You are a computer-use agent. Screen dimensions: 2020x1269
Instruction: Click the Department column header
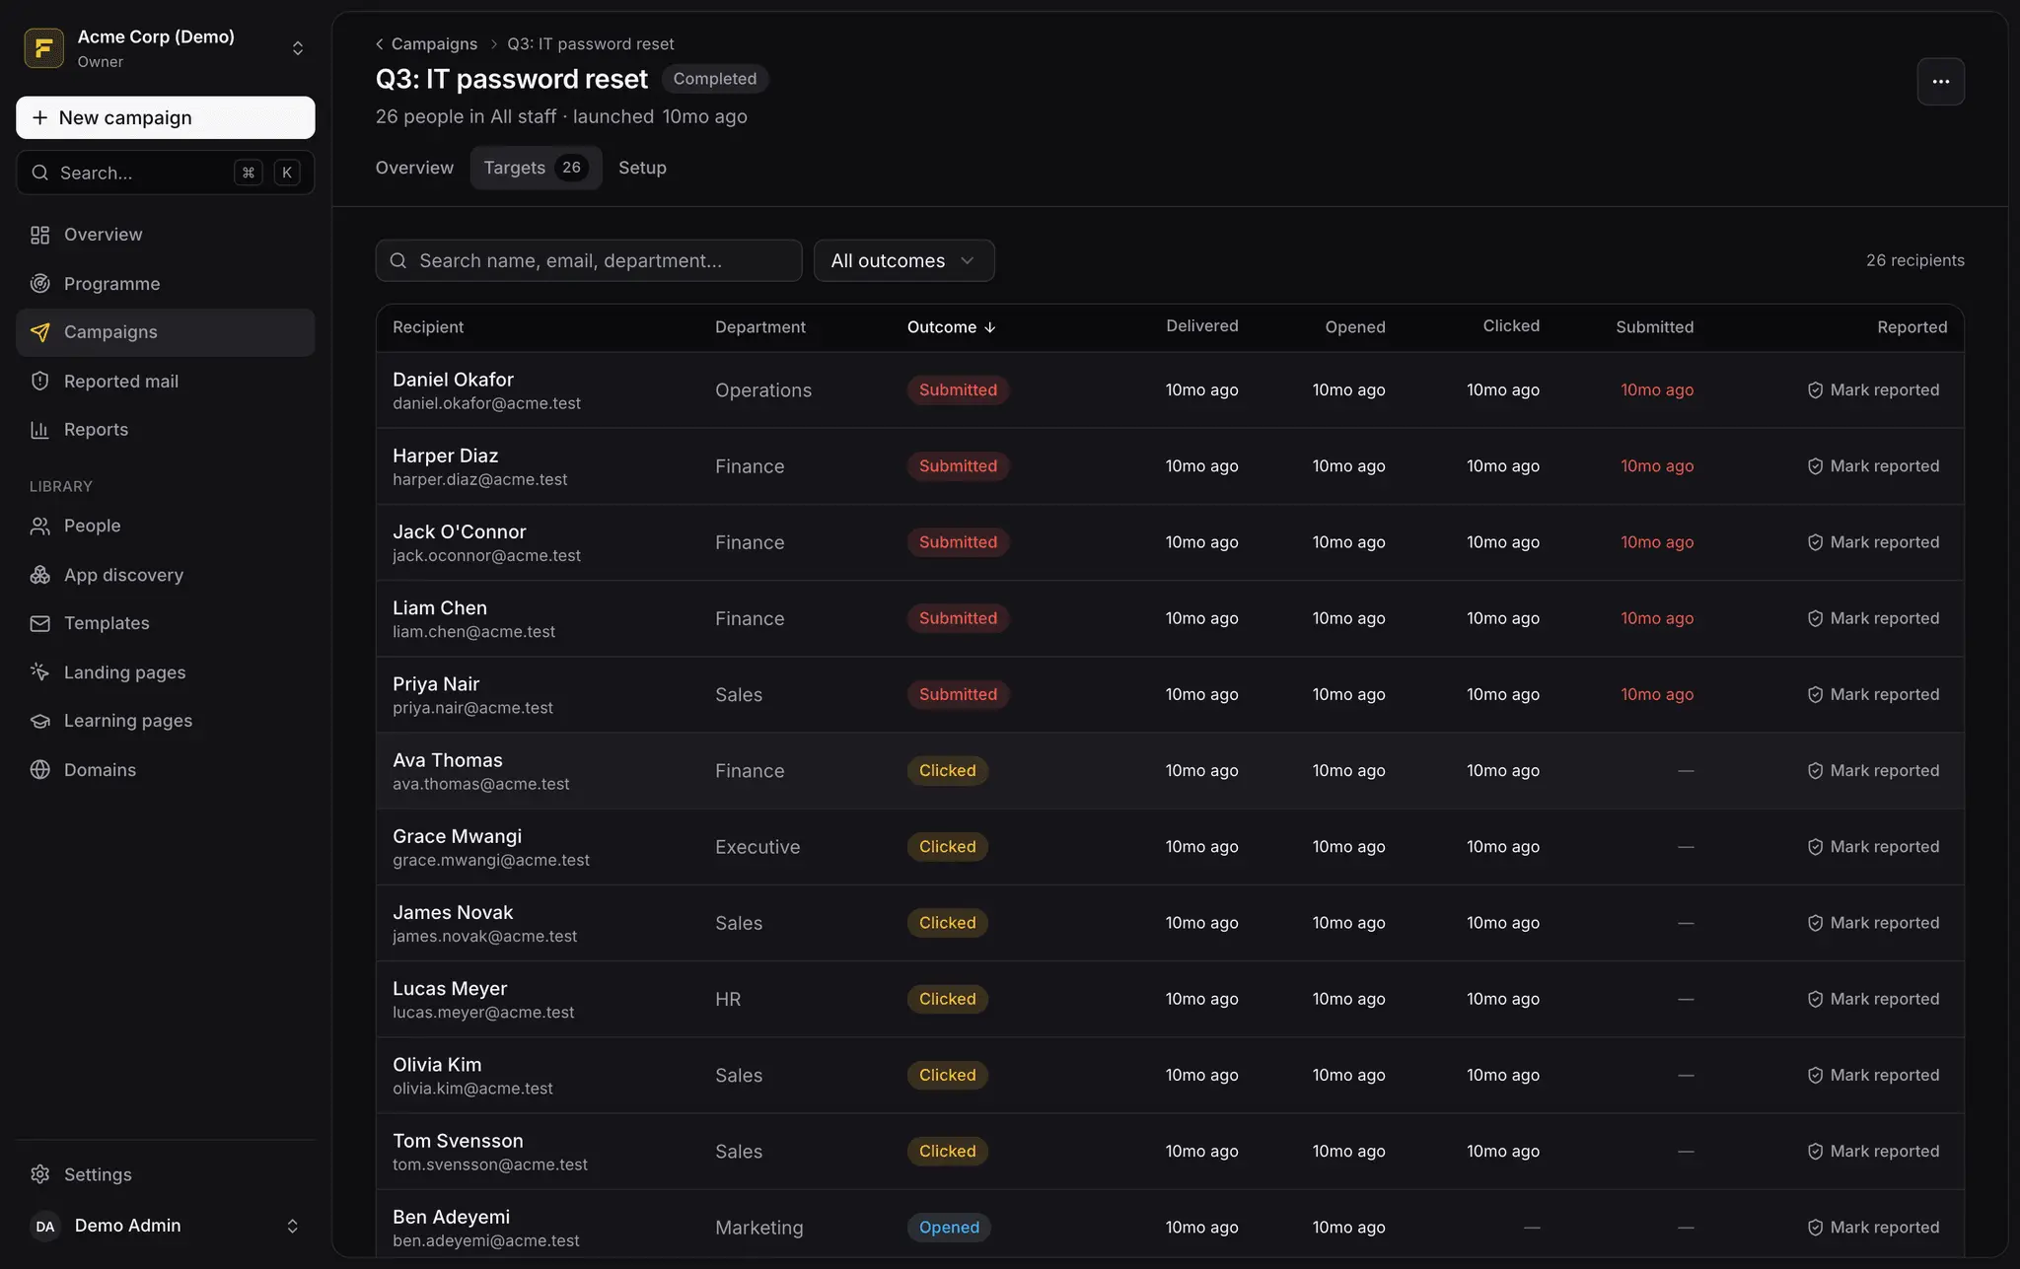coord(759,327)
